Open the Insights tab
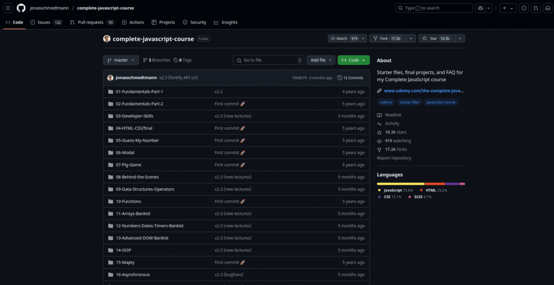Viewport: 554px width, 285px height. point(226,22)
